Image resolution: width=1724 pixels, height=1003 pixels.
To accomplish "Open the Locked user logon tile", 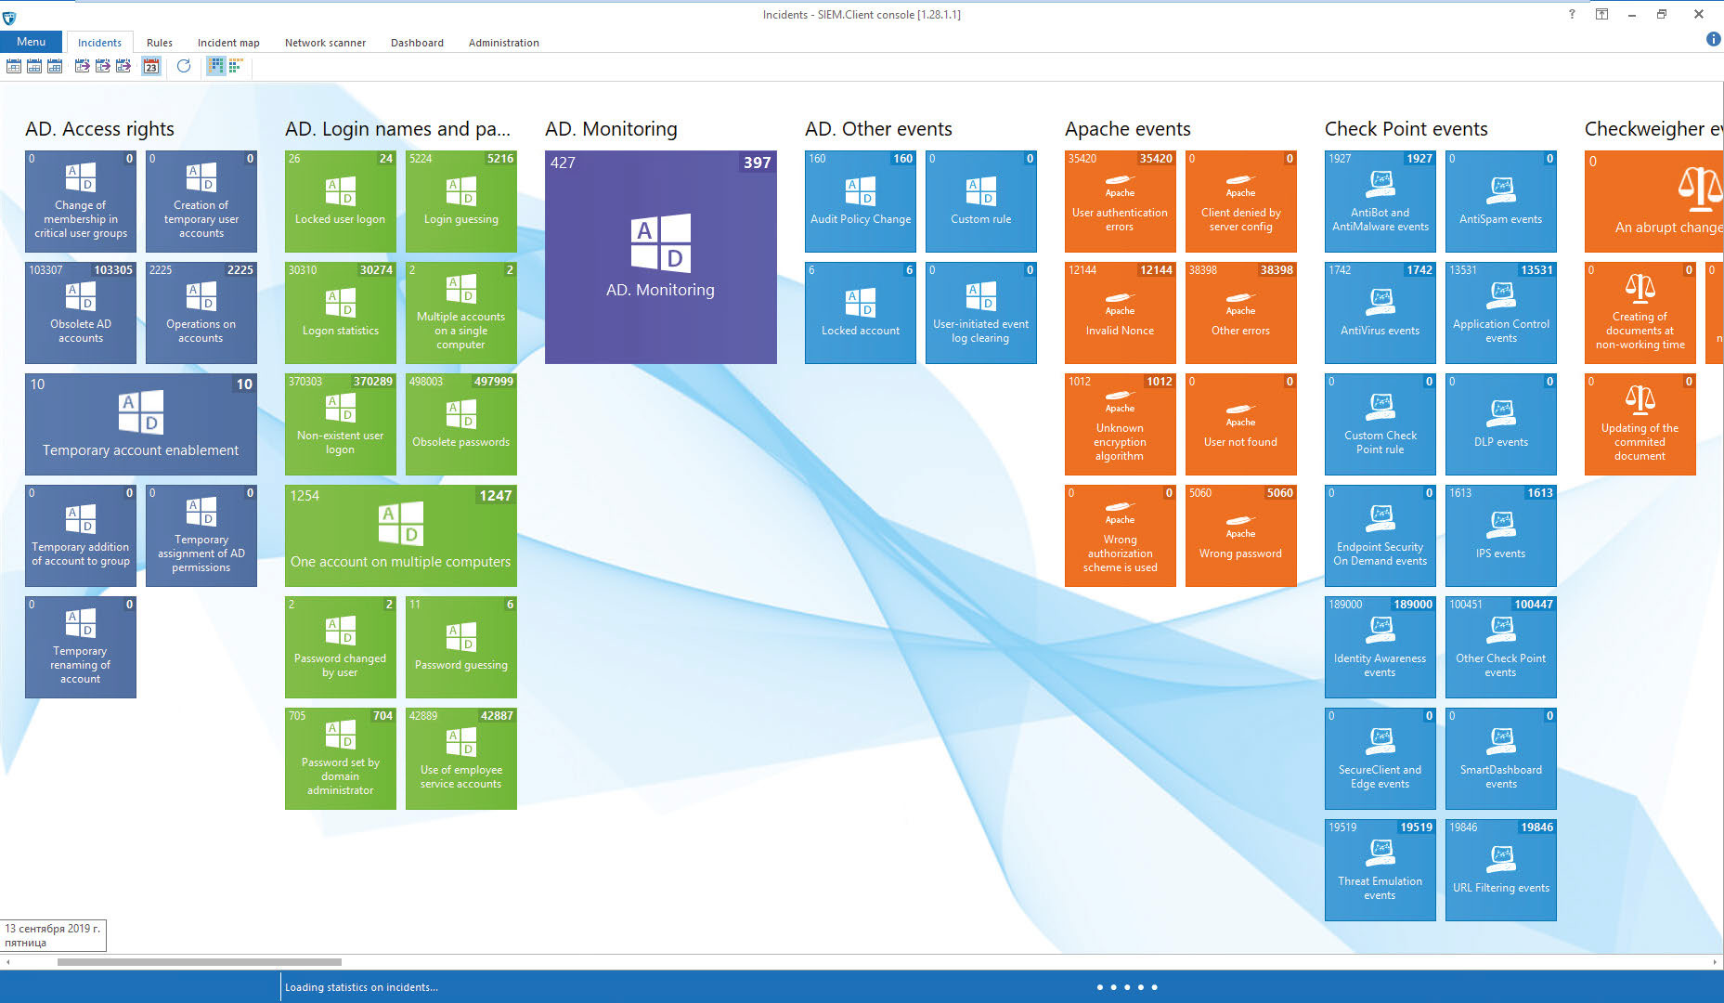I will pyautogui.click(x=341, y=202).
